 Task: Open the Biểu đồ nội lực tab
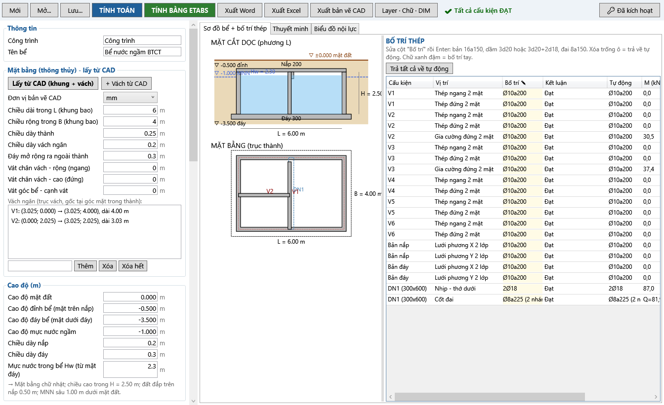pyautogui.click(x=335, y=29)
